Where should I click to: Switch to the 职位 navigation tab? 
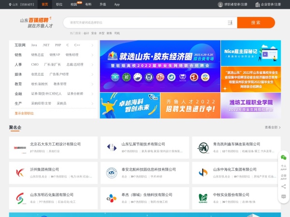tap(59, 4)
